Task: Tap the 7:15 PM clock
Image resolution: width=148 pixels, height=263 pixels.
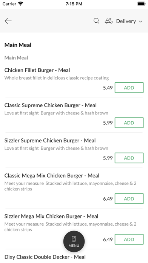Action: pyautogui.click(x=74, y=4)
